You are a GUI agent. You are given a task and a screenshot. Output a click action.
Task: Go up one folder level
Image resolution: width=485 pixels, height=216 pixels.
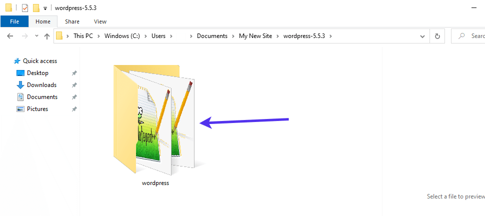[47, 36]
